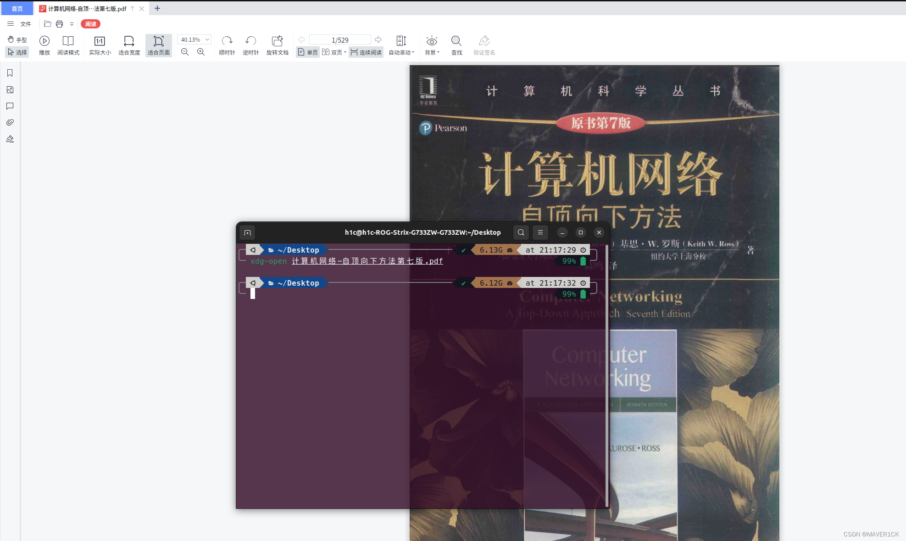Close the terminal window
Viewport: 906px width, 541px height.
(599, 232)
